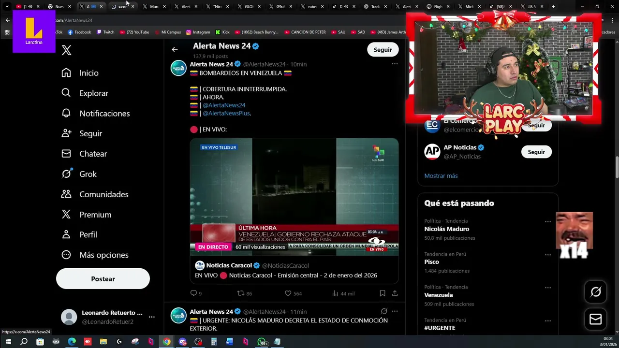
Task: Click the X logo in the sidebar
Action: pyautogui.click(x=67, y=50)
